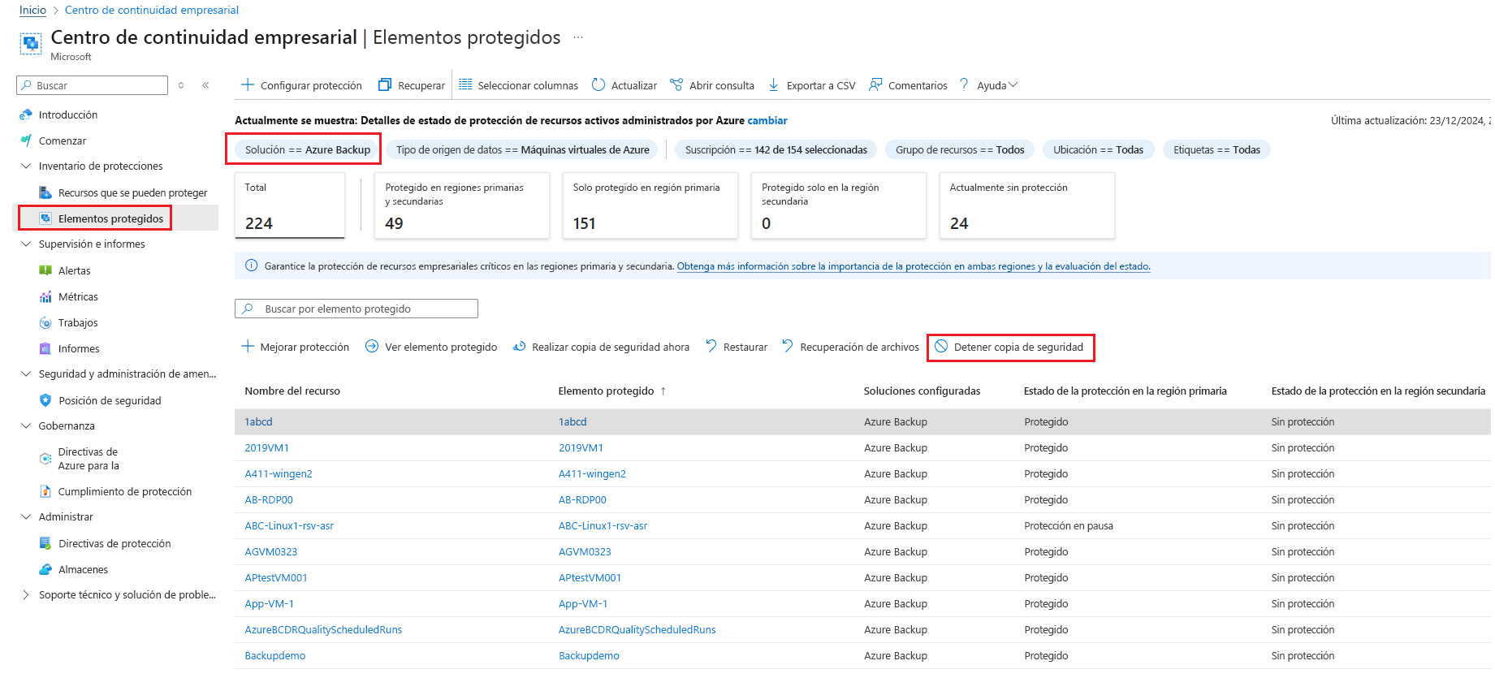Click the Actualizar refresh icon
Viewport: 1495px width, 691px height.
(x=598, y=84)
